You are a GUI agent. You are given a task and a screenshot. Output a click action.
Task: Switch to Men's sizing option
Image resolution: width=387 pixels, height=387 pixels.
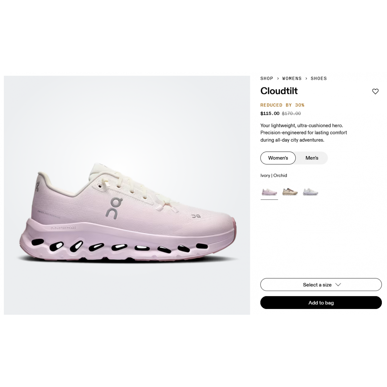[312, 158]
